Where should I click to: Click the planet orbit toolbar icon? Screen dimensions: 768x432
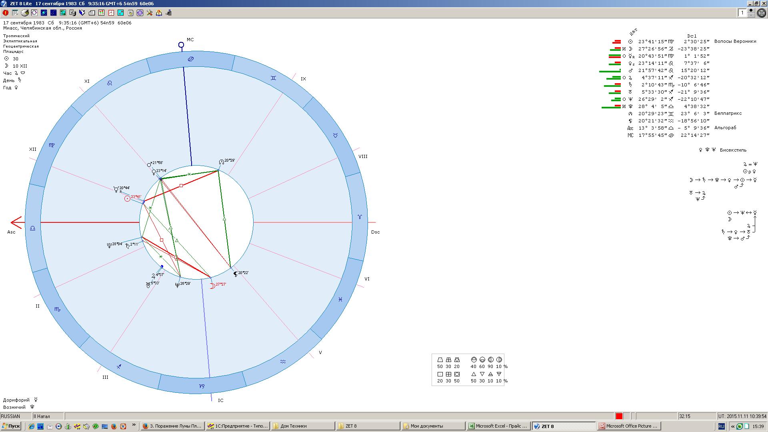[x=44, y=13]
